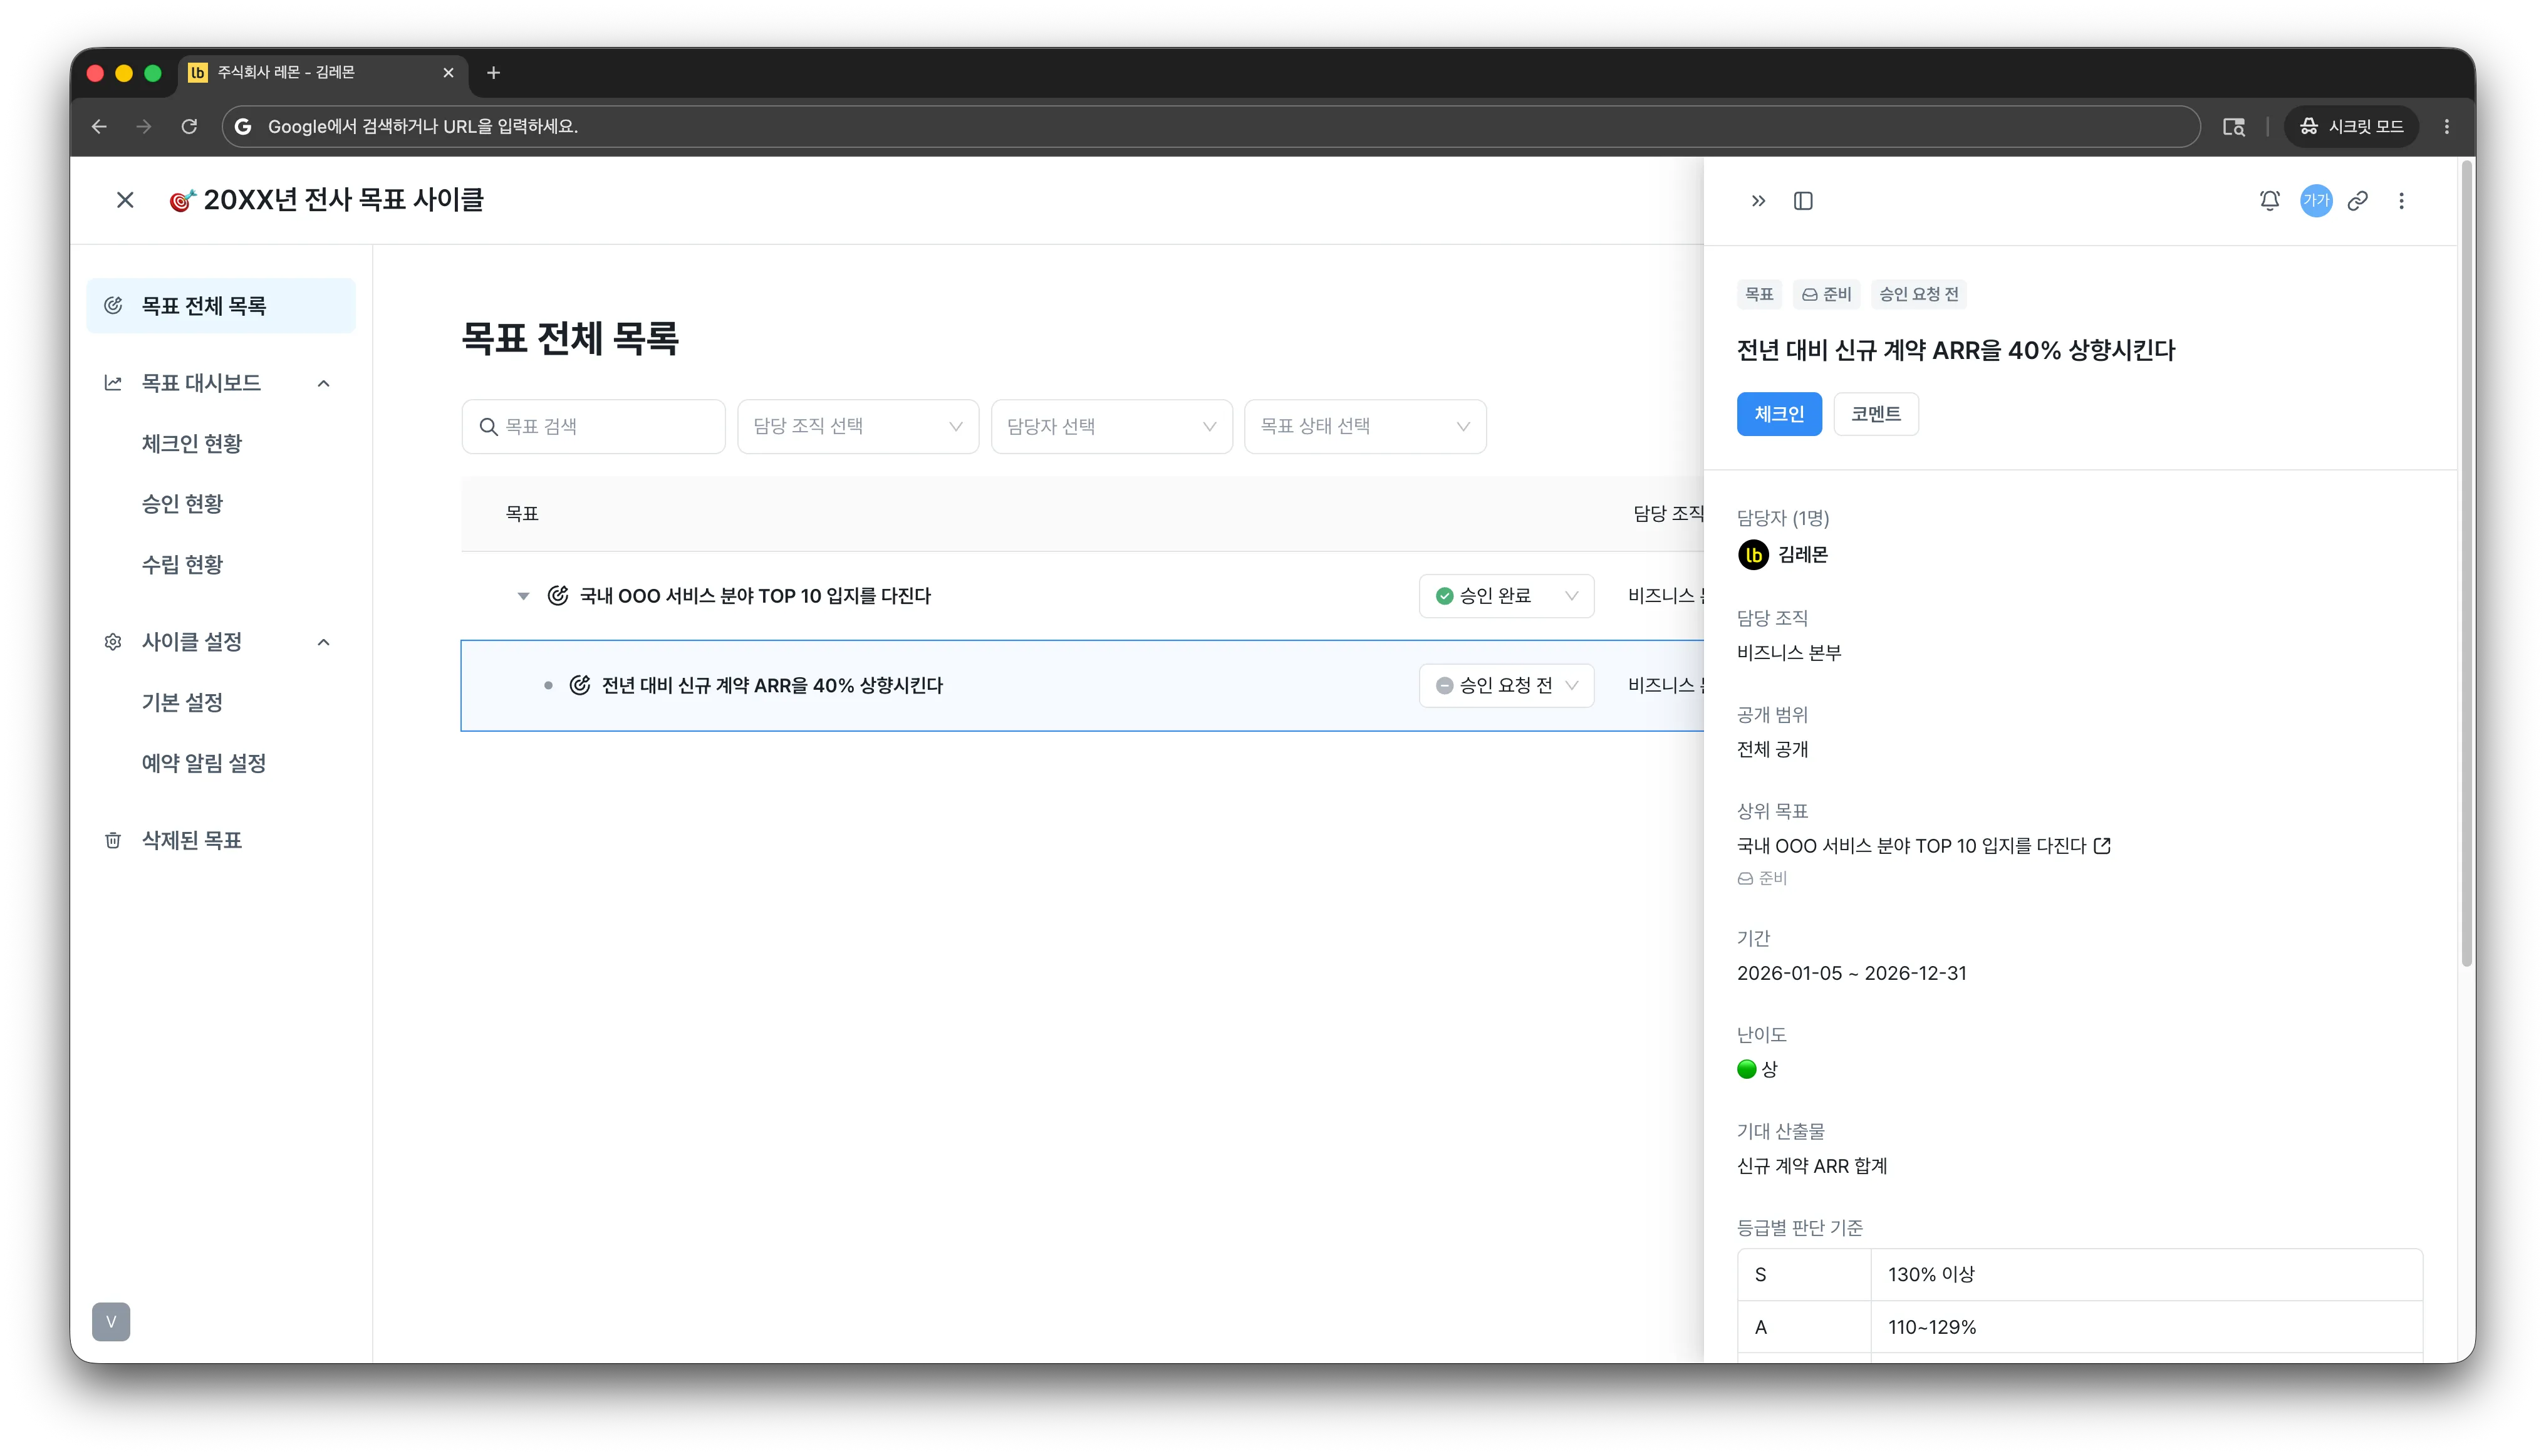Close the 20XX년 전사 목표 사이클 page
Viewport: 2546px width, 1456px height.
(125, 200)
